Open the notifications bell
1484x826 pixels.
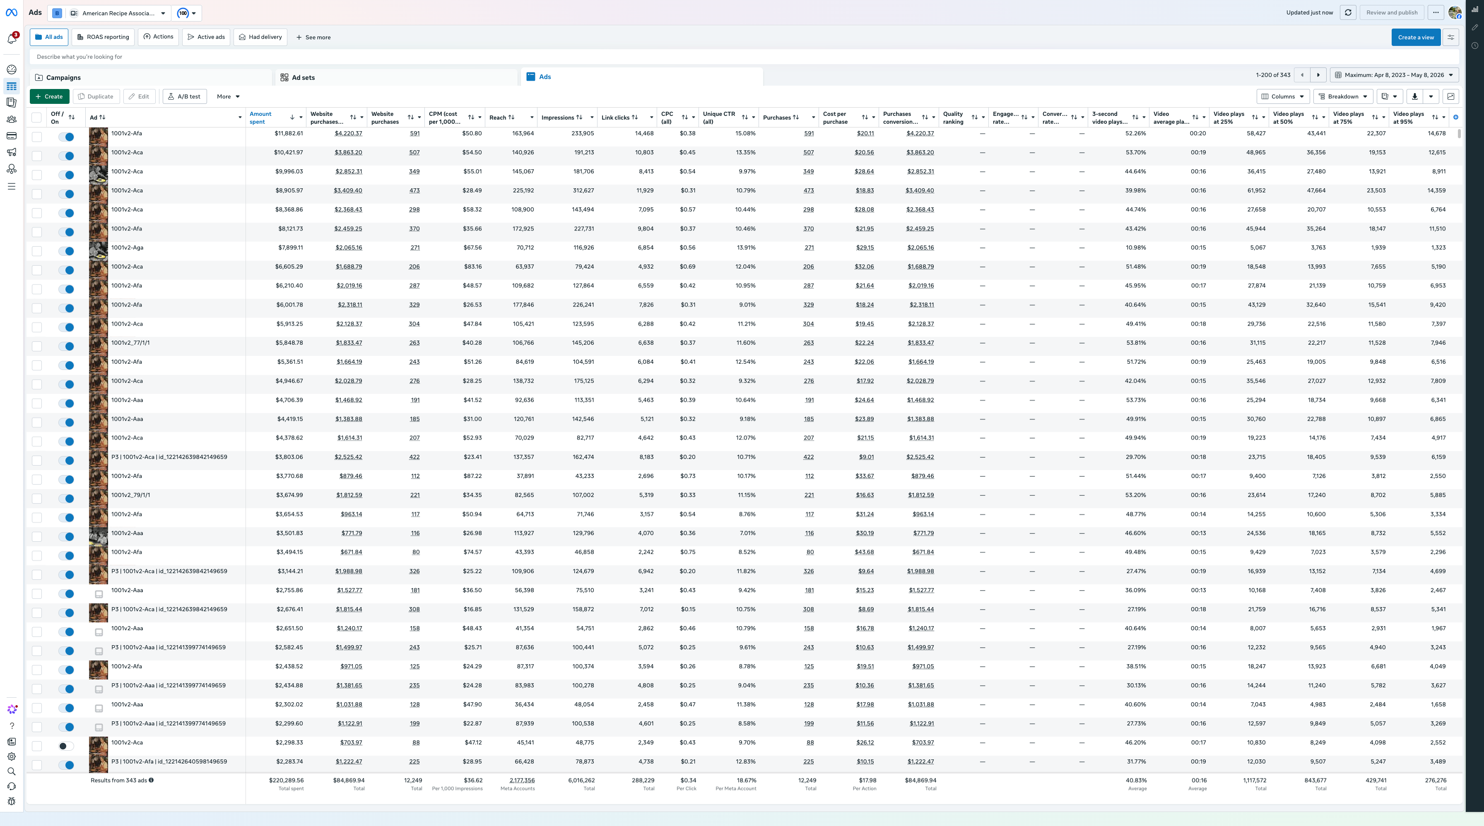[x=12, y=38]
